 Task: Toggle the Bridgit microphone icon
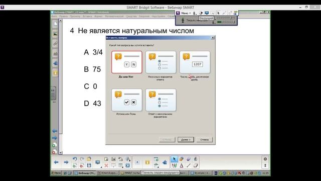(183, 20)
